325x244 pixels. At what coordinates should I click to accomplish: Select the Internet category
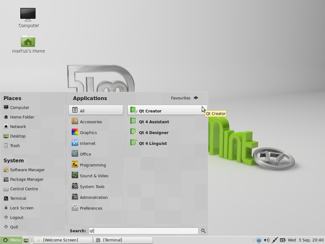(x=96, y=143)
